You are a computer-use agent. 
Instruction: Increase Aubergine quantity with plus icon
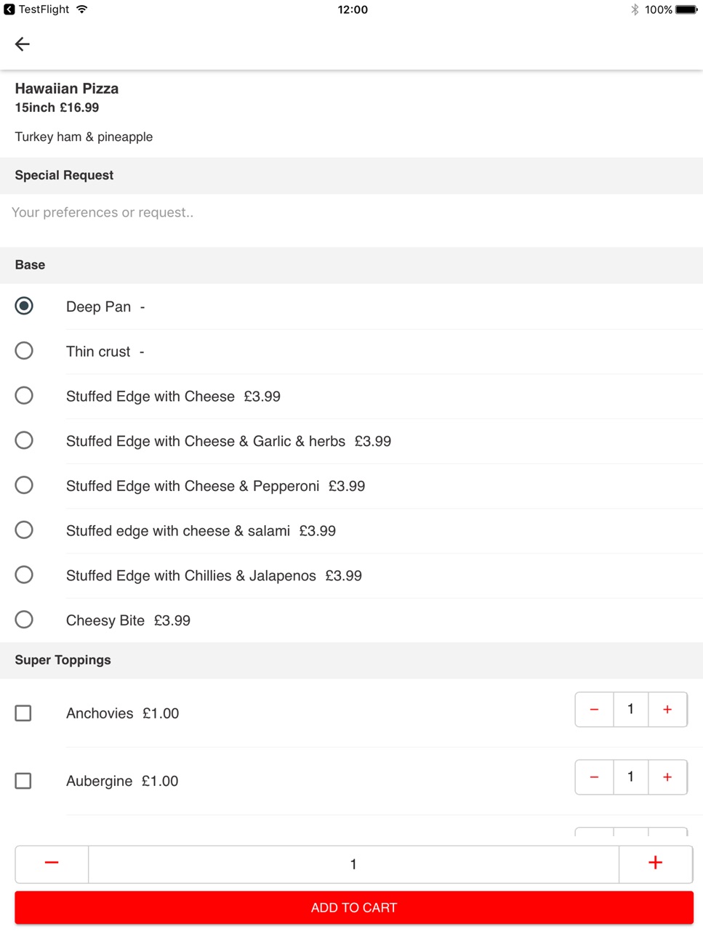click(x=667, y=777)
